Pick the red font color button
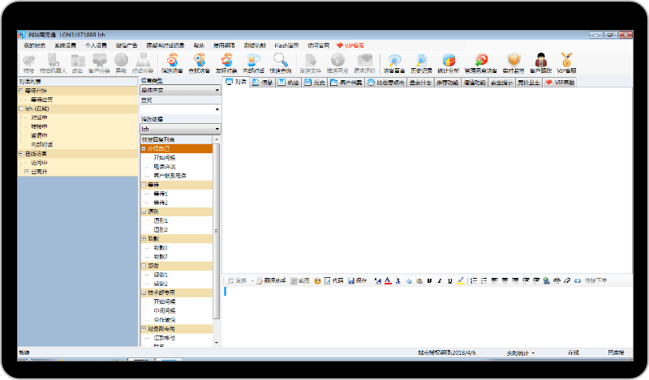This screenshot has height=380, width=649. [x=387, y=280]
